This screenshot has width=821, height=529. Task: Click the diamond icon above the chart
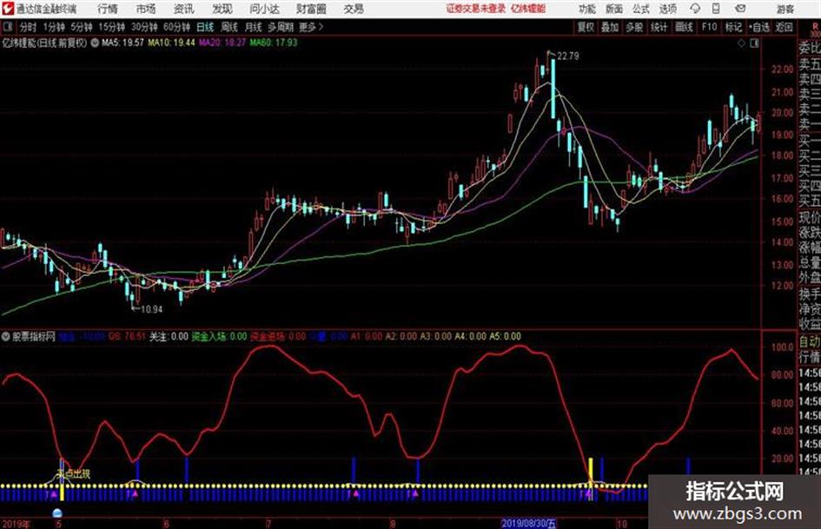pyautogui.click(x=741, y=43)
